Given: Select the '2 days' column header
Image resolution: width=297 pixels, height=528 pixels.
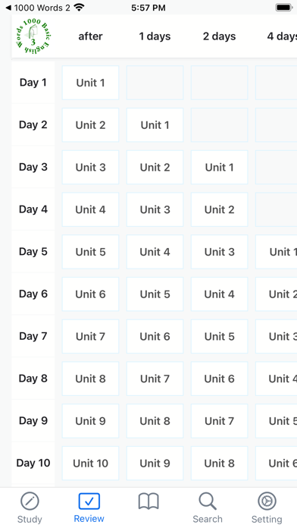Looking at the screenshot, I should (x=219, y=36).
